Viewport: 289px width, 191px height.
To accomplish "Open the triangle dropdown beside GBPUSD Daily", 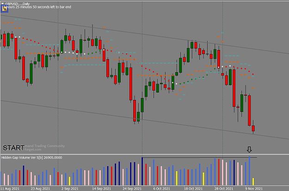I will pyautogui.click(x=3, y=4).
